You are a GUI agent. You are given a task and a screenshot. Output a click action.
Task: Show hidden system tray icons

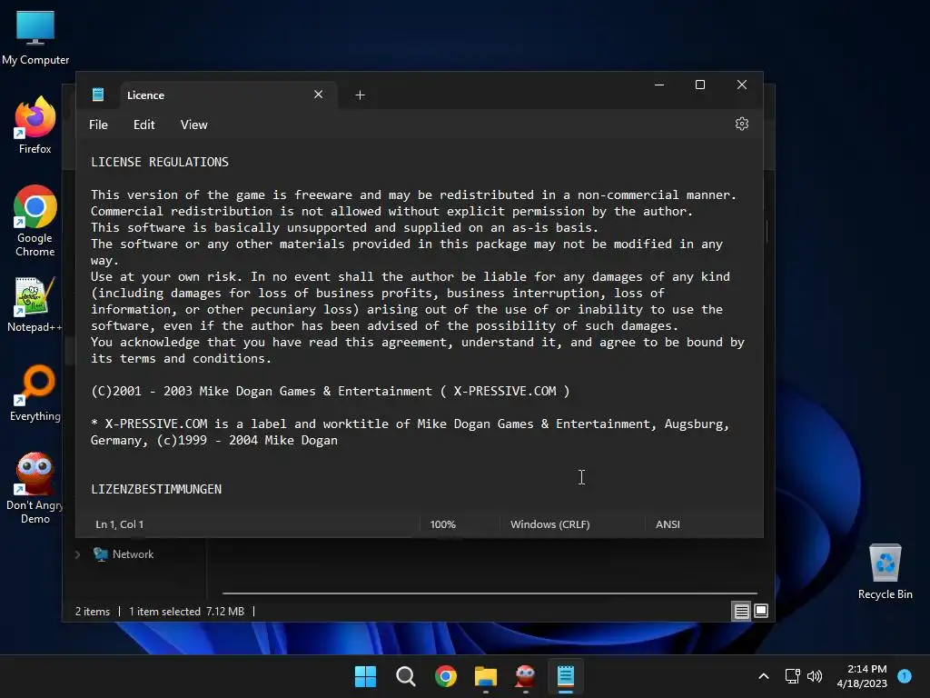pos(764,676)
